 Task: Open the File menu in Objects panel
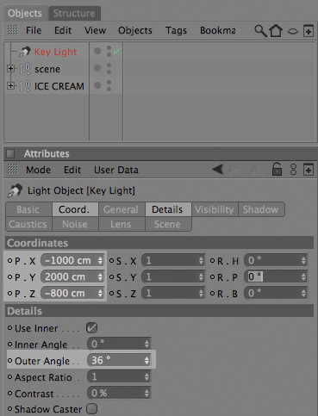coord(34,30)
